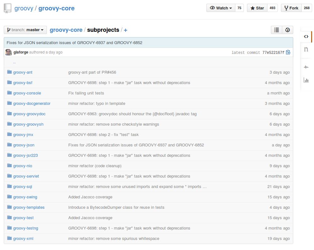
Task: Open 'Introduce a BytecodeDumper class' commit message
Action: [x=116, y=207]
